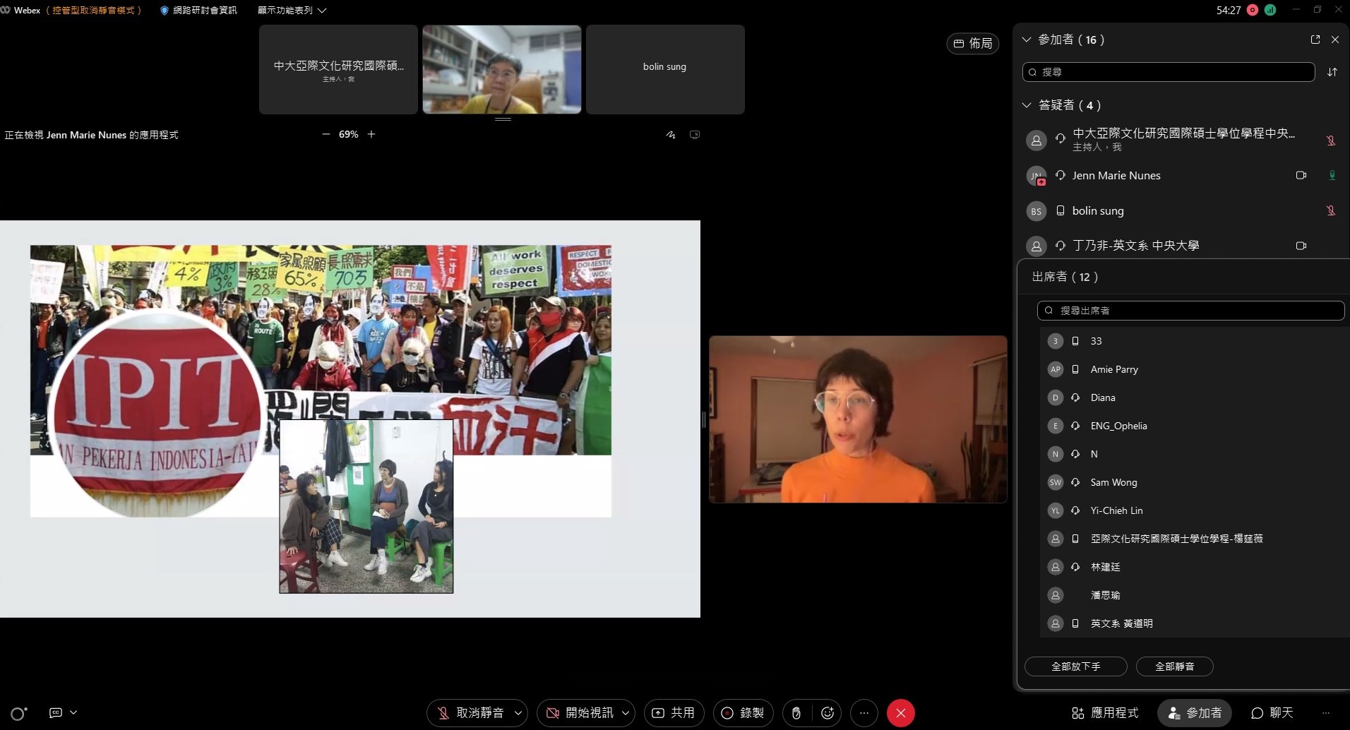
Task: Click the divider handle beside shared content
Action: [x=704, y=419]
